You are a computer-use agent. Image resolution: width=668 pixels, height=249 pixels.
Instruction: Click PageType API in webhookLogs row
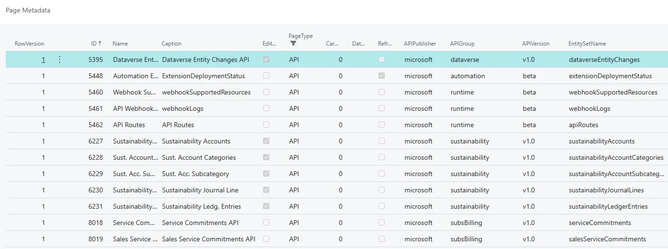tap(294, 108)
